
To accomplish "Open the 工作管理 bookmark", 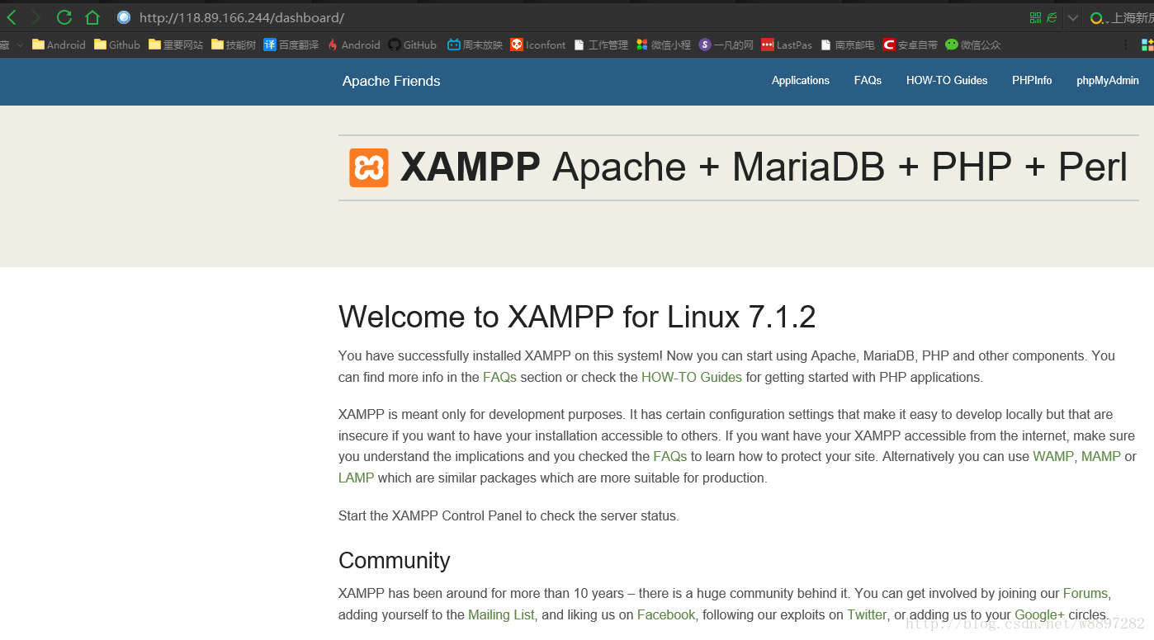I will (601, 45).
